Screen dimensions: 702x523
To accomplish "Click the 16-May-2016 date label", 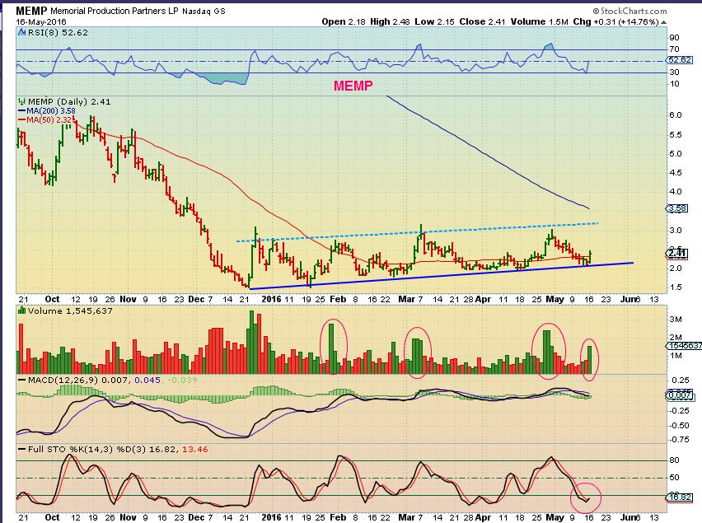I will click(x=41, y=21).
